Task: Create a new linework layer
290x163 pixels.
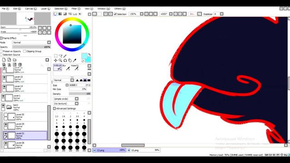Action: point(9,60)
